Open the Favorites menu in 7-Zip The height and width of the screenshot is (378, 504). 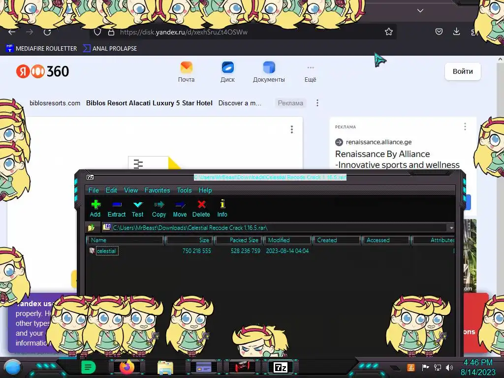(157, 190)
